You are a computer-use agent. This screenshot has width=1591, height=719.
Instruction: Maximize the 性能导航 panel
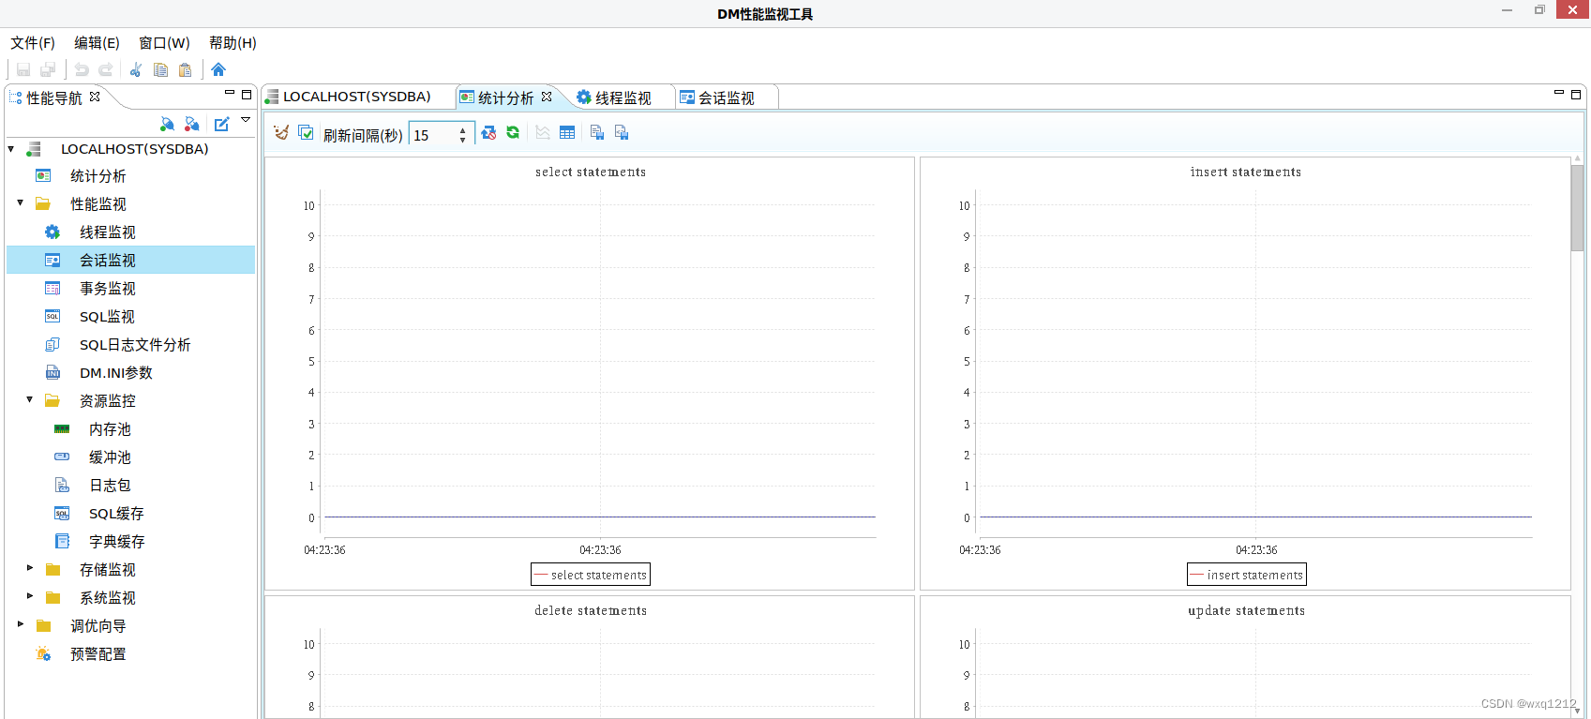pyautogui.click(x=247, y=94)
